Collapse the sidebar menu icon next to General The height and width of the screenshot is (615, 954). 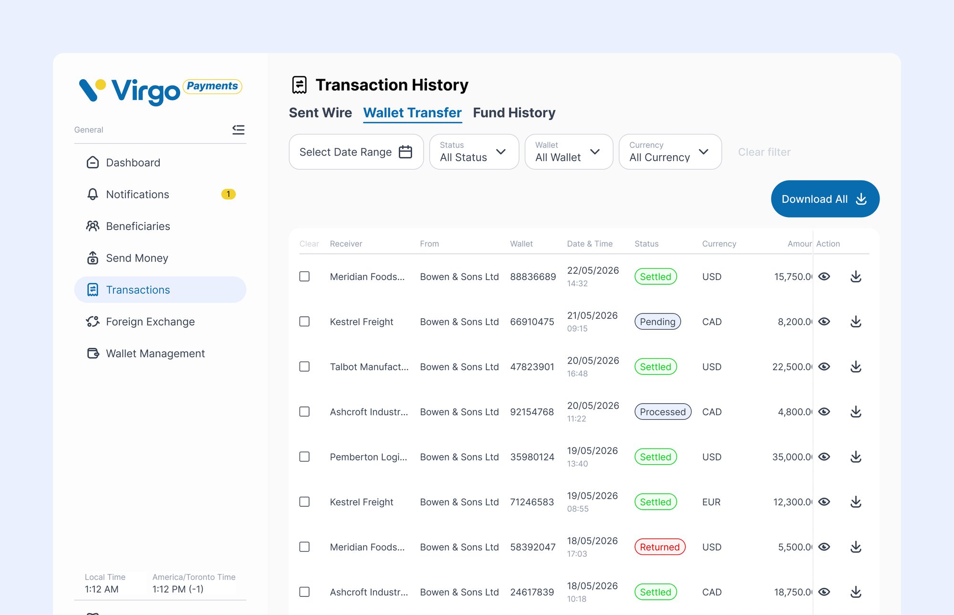point(238,130)
